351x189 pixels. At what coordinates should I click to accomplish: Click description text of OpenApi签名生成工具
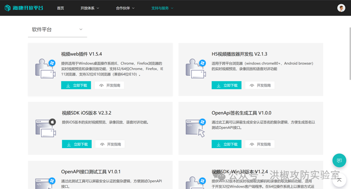(263, 125)
